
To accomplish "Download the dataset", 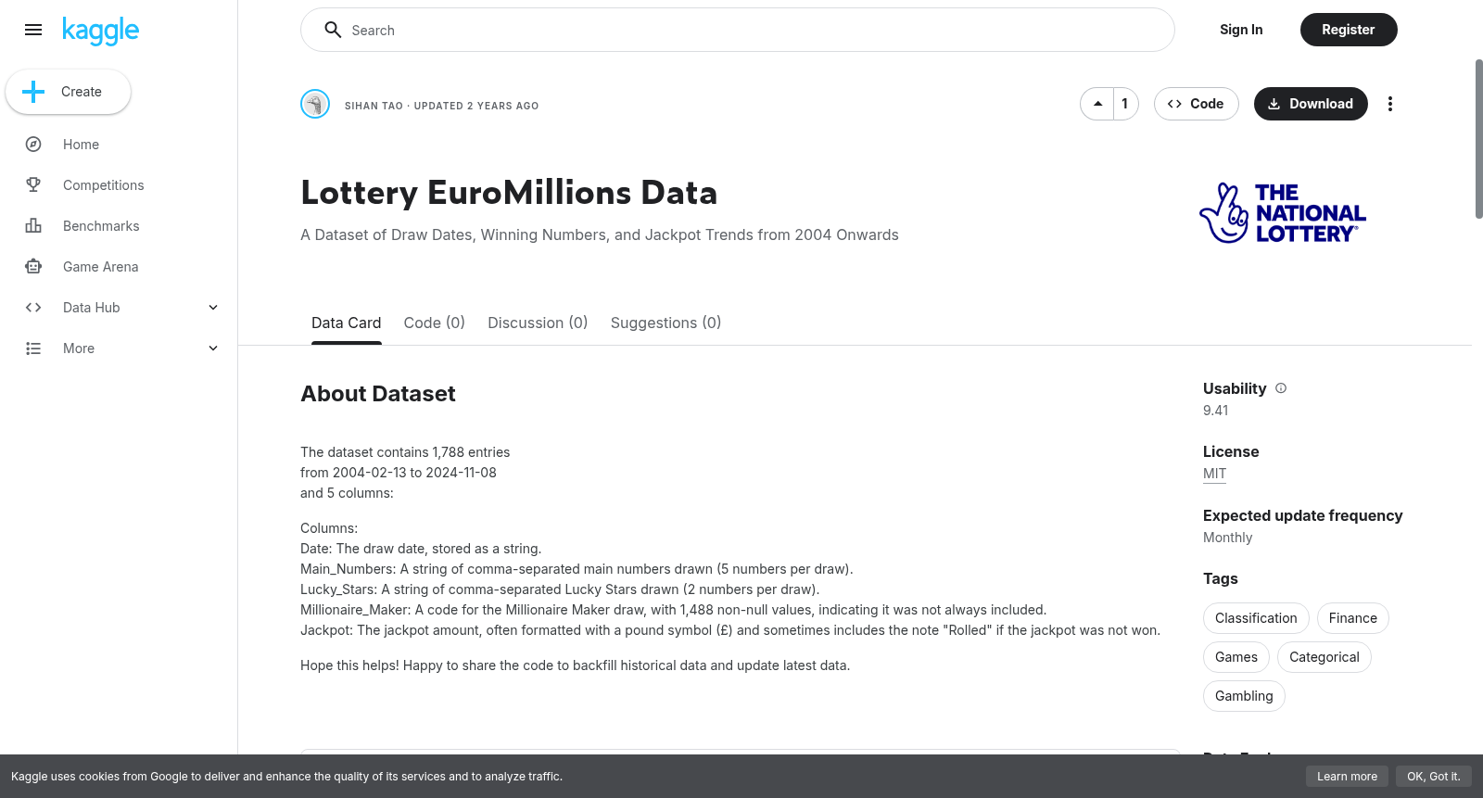I will 1311,104.
